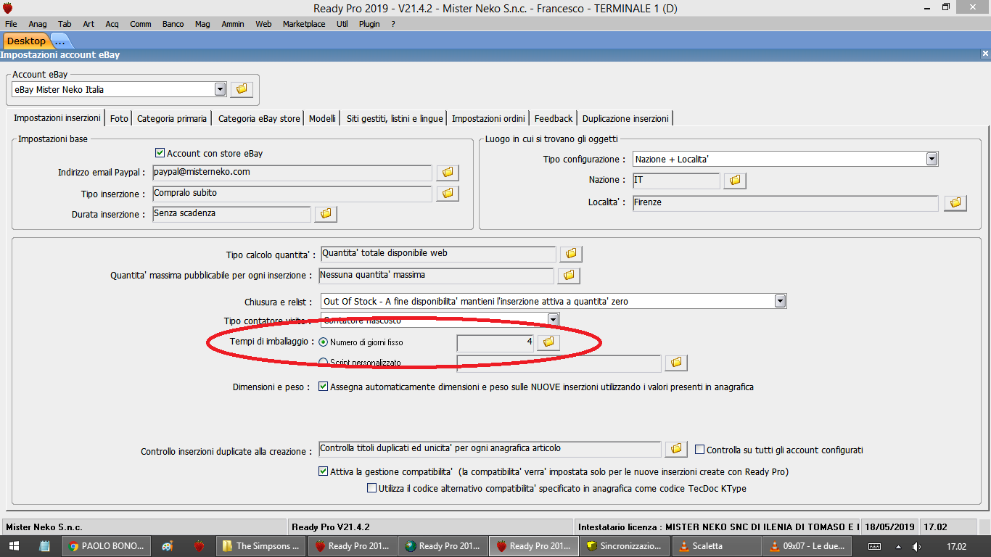Click the folder icon for Script personalizzato
This screenshot has height=557, width=991.
pos(676,362)
